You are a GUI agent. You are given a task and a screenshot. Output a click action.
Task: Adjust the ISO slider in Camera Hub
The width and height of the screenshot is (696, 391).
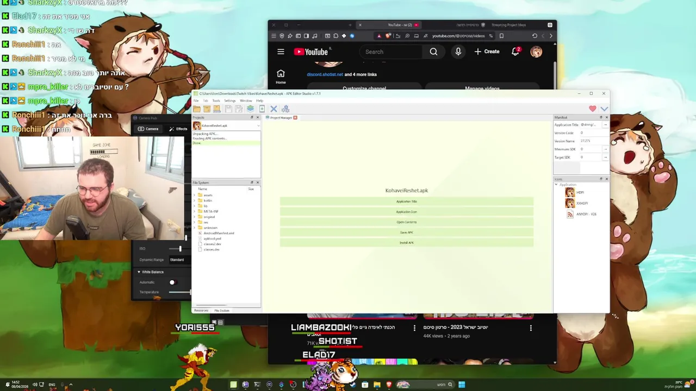[x=180, y=249]
